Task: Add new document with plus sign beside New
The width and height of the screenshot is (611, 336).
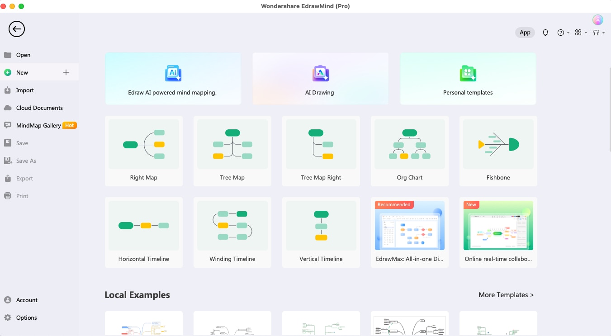Action: click(x=66, y=72)
